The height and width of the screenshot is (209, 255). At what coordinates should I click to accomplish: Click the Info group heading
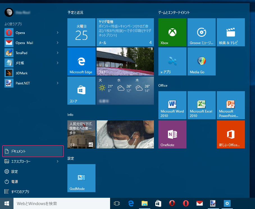pyautogui.click(x=70, y=115)
